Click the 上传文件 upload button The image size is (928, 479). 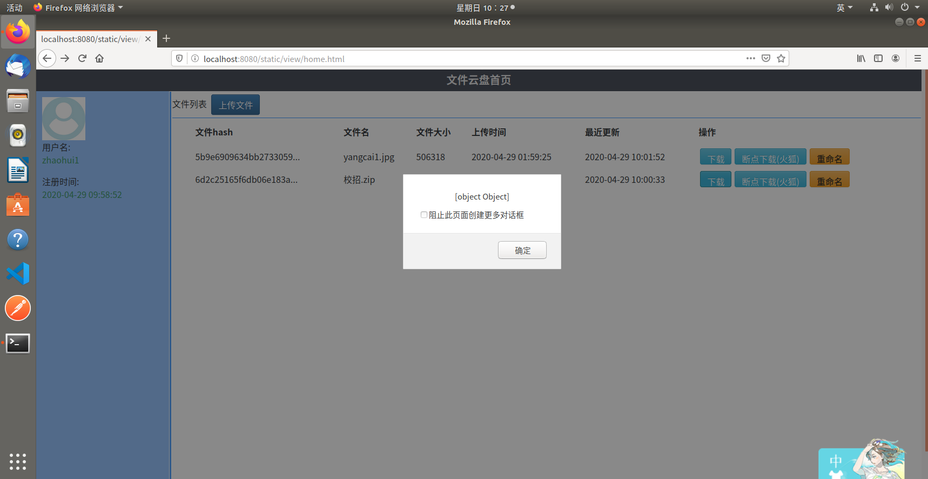point(236,105)
